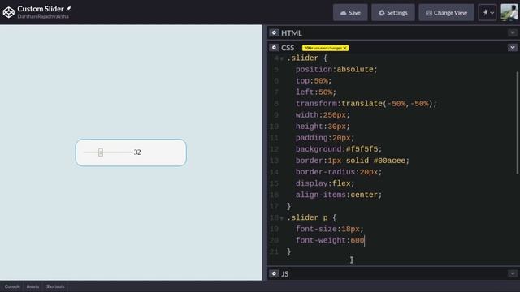The width and height of the screenshot is (520, 292).
Task: Click the Custom Slider pen title
Action: click(x=41, y=9)
